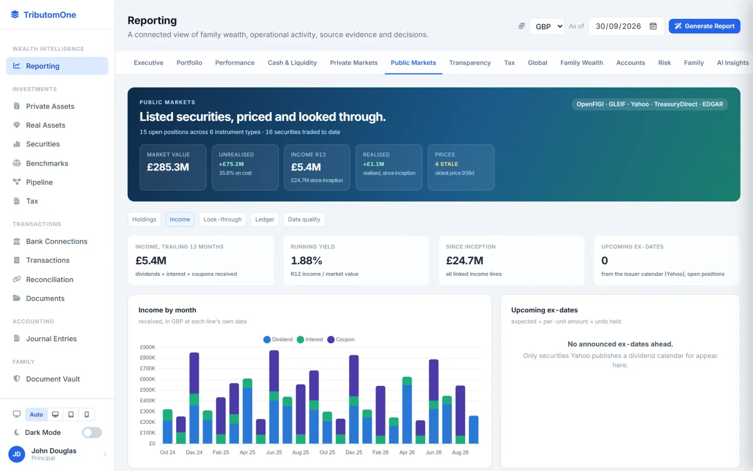Switch to the Cash & Liquidity tab
This screenshot has height=471, width=753.
tap(292, 63)
